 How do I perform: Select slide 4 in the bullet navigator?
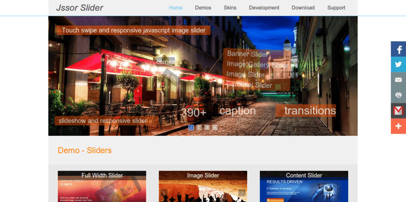pyautogui.click(x=215, y=128)
